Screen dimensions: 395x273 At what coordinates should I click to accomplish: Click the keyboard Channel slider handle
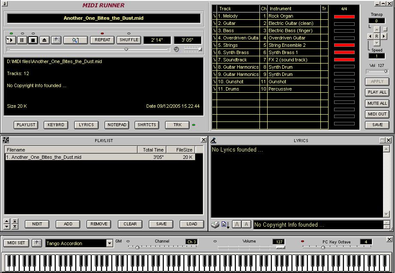(x=138, y=247)
